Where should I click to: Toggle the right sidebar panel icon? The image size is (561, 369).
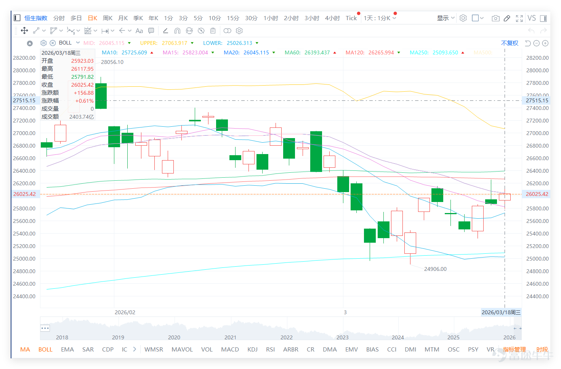(543, 18)
